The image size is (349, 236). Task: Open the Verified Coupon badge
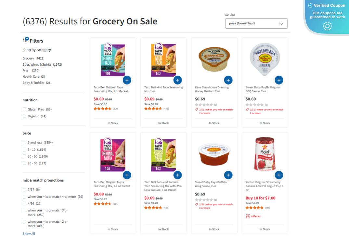point(327,15)
